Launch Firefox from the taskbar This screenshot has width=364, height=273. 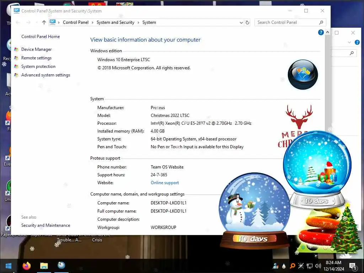point(26,266)
